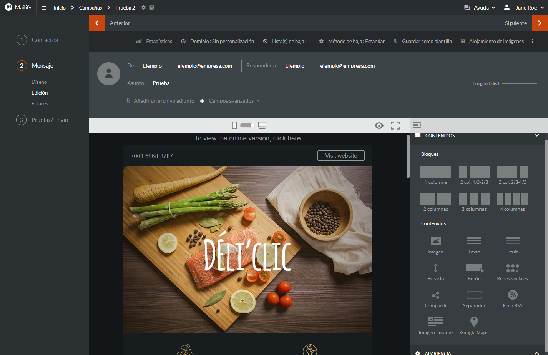
Task: Click Método de baja: Estándar
Action: [352, 41]
